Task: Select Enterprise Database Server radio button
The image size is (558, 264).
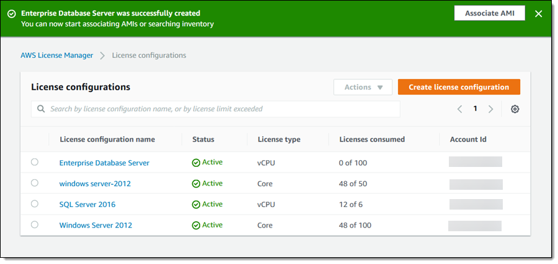Action: 35,162
